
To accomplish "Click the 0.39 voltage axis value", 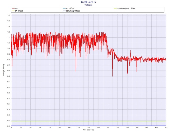I will (x=9, y=93).
